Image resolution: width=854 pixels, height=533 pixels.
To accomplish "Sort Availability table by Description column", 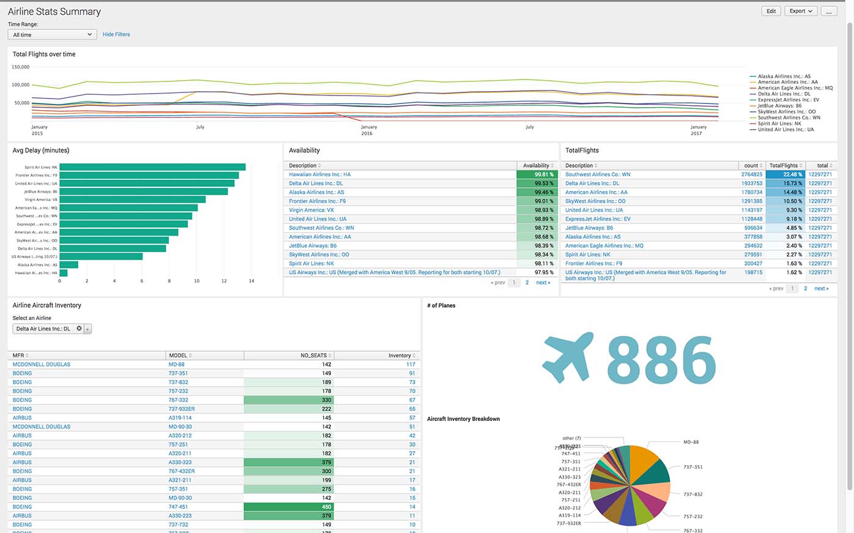I will [305, 166].
